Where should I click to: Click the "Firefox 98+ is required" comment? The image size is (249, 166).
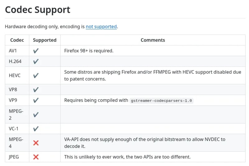point(89,51)
